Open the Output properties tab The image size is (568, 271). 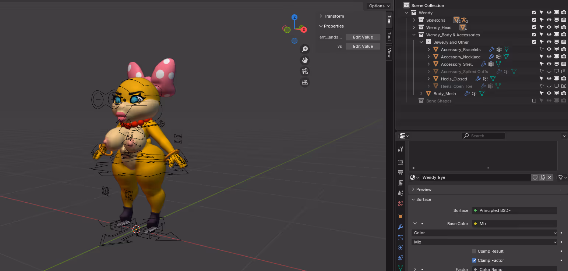(x=401, y=172)
